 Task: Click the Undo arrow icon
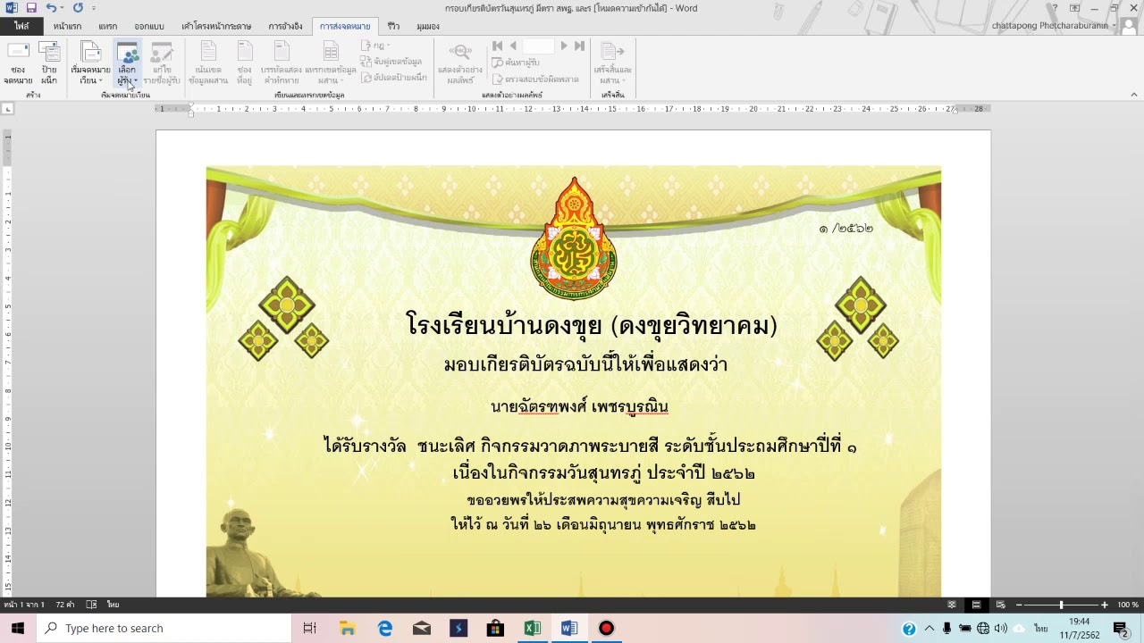(x=51, y=8)
